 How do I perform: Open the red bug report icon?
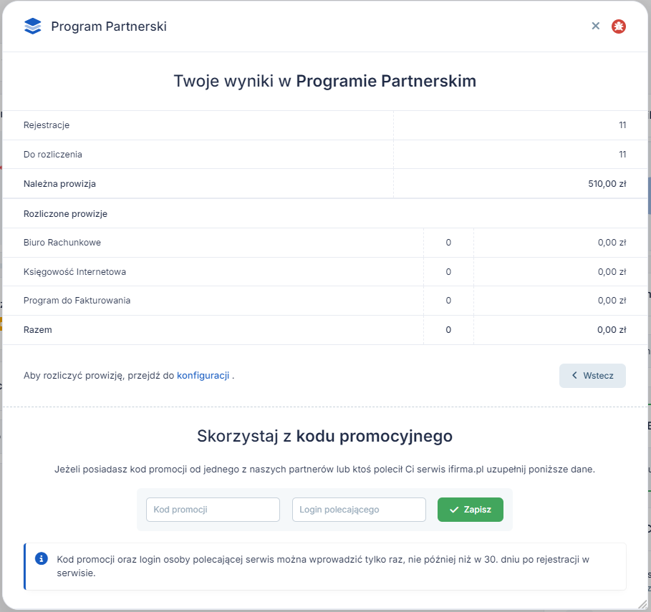coord(619,26)
